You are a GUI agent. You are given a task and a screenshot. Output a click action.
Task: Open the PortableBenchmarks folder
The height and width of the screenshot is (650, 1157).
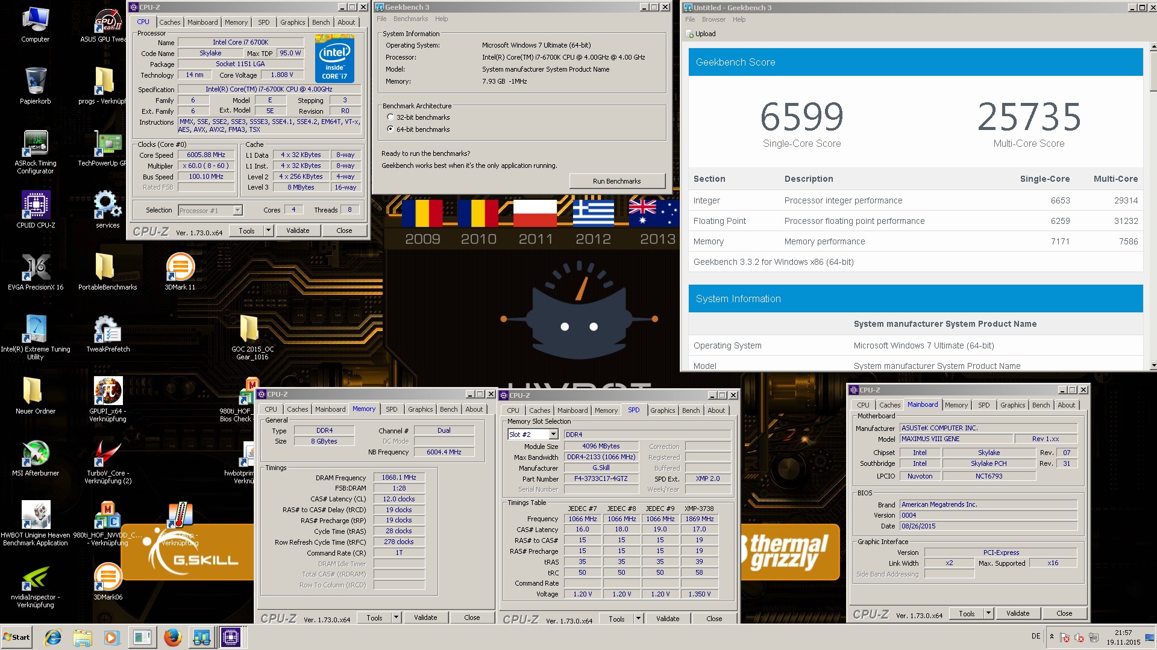(107, 272)
